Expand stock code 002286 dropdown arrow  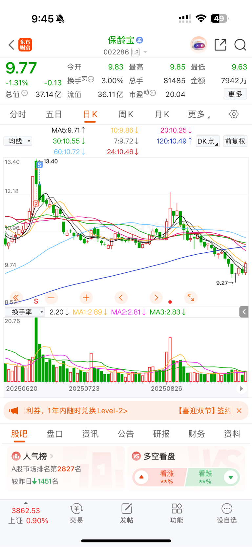[145, 52]
